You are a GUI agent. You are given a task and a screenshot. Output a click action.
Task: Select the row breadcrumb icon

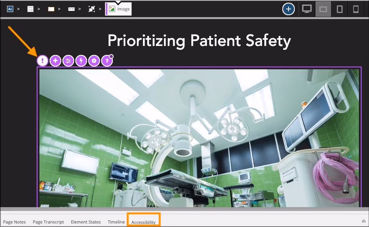(71, 9)
